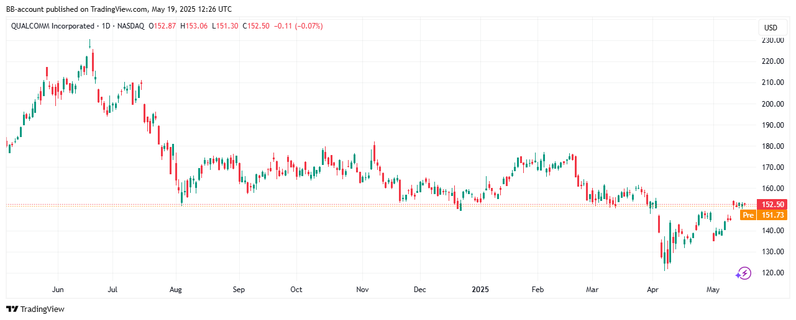Image resolution: width=796 pixels, height=320 pixels.
Task: Click the May label on time axis
Action: tap(713, 290)
